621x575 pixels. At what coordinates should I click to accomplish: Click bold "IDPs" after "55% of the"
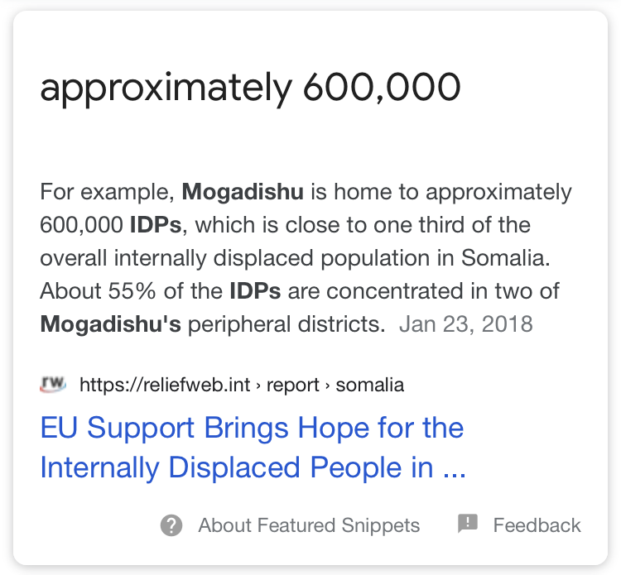click(256, 291)
